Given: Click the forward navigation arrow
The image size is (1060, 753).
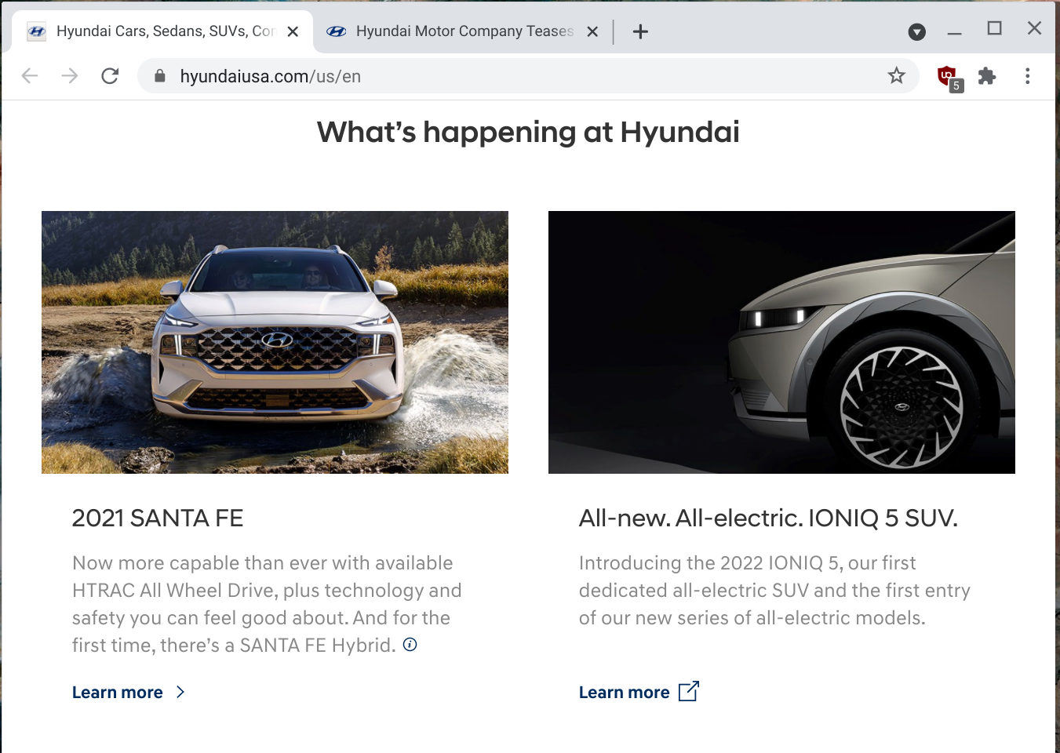Looking at the screenshot, I should point(70,76).
